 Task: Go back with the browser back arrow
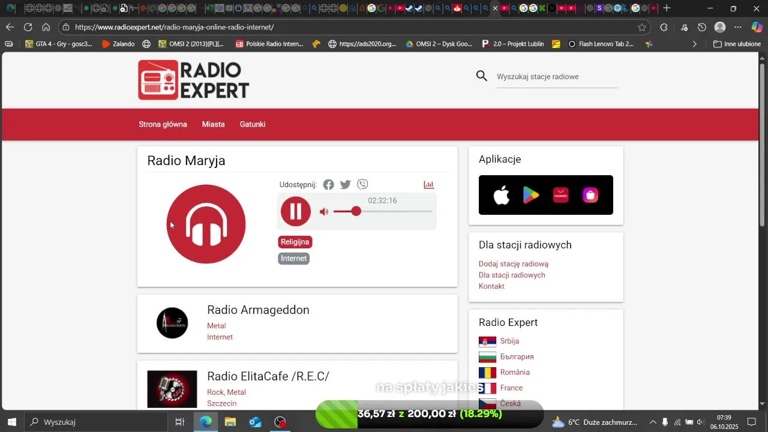10,27
